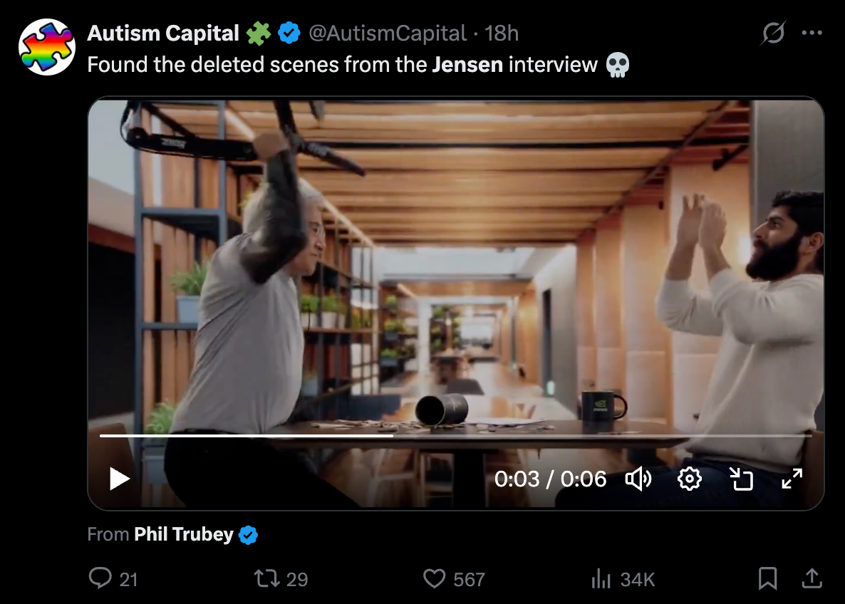Image resolution: width=845 pixels, height=604 pixels.
Task: Open the Grok explain icon on the post
Action: [773, 33]
